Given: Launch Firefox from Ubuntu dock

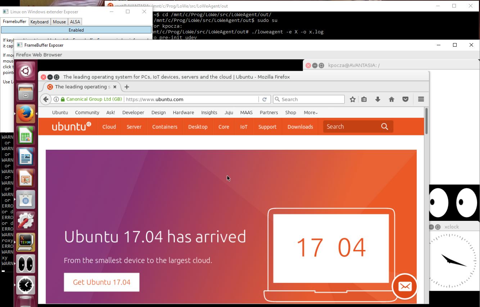Looking at the screenshot, I should coord(25,114).
